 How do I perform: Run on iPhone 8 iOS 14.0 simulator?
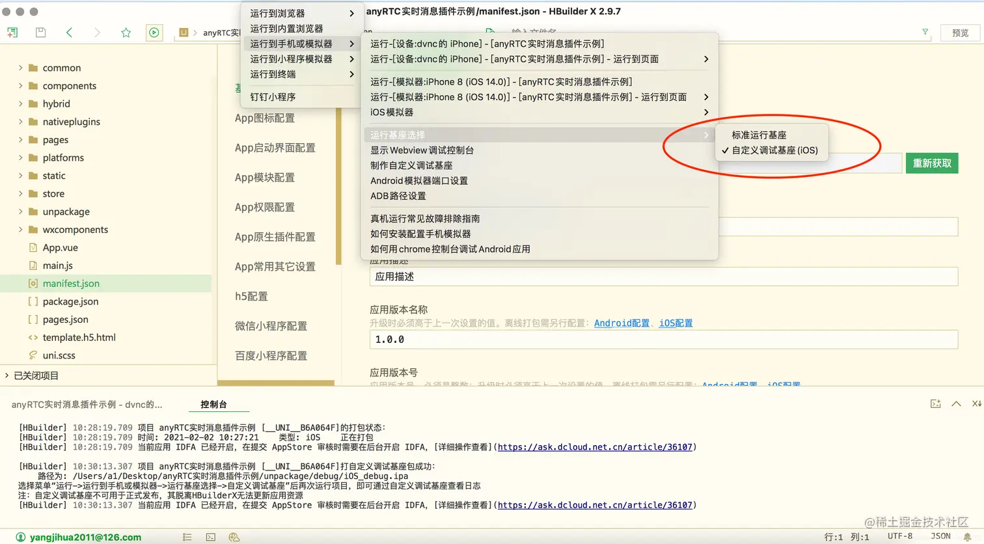pos(539,81)
